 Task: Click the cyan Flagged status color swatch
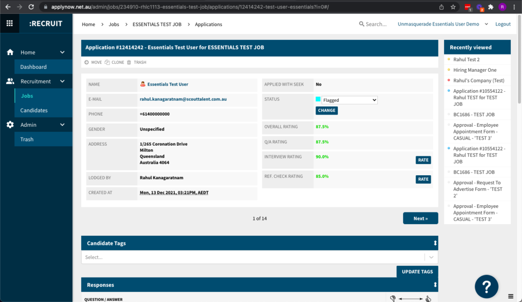click(318, 99)
